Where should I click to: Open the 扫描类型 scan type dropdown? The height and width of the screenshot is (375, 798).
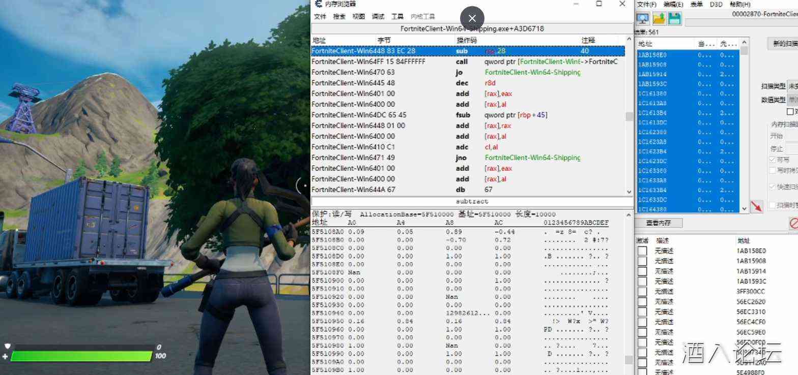[792, 86]
